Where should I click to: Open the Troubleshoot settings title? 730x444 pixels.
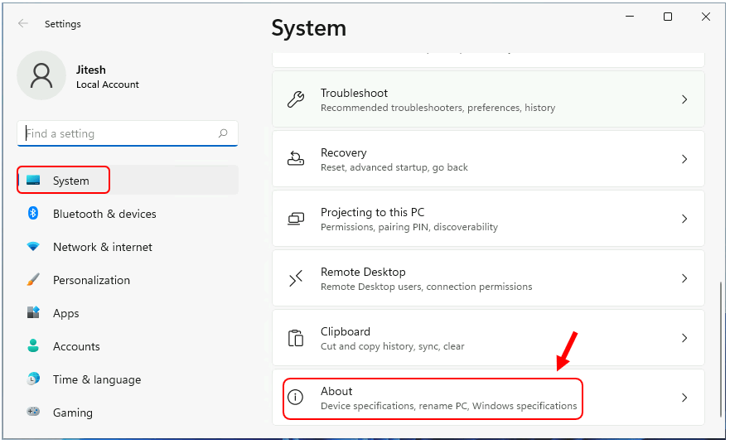[354, 93]
